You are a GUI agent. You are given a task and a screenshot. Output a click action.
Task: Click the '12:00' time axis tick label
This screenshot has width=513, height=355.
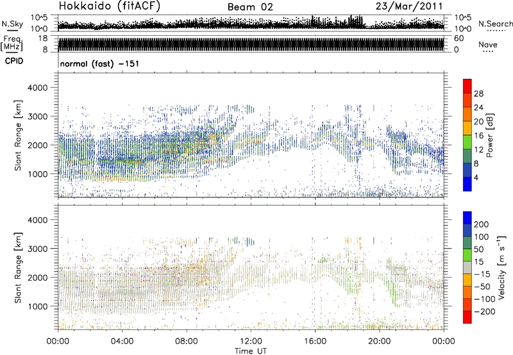251,342
